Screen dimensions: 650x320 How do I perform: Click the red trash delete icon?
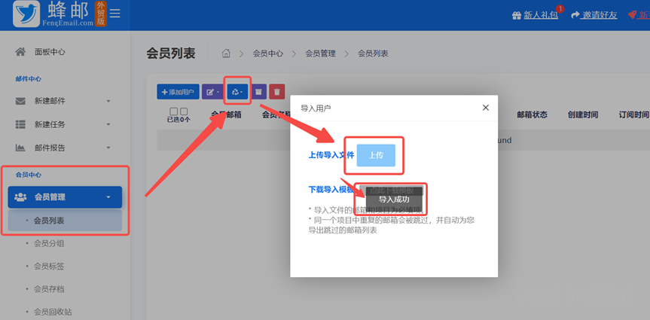click(277, 92)
